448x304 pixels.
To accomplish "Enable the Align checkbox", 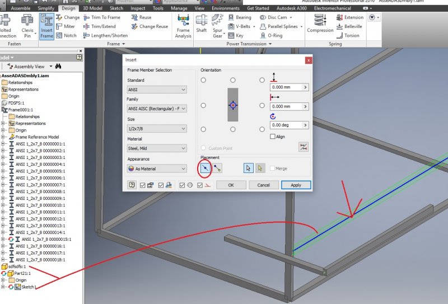I will [273, 137].
